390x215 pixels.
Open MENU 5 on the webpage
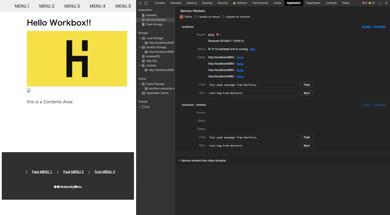123,6
